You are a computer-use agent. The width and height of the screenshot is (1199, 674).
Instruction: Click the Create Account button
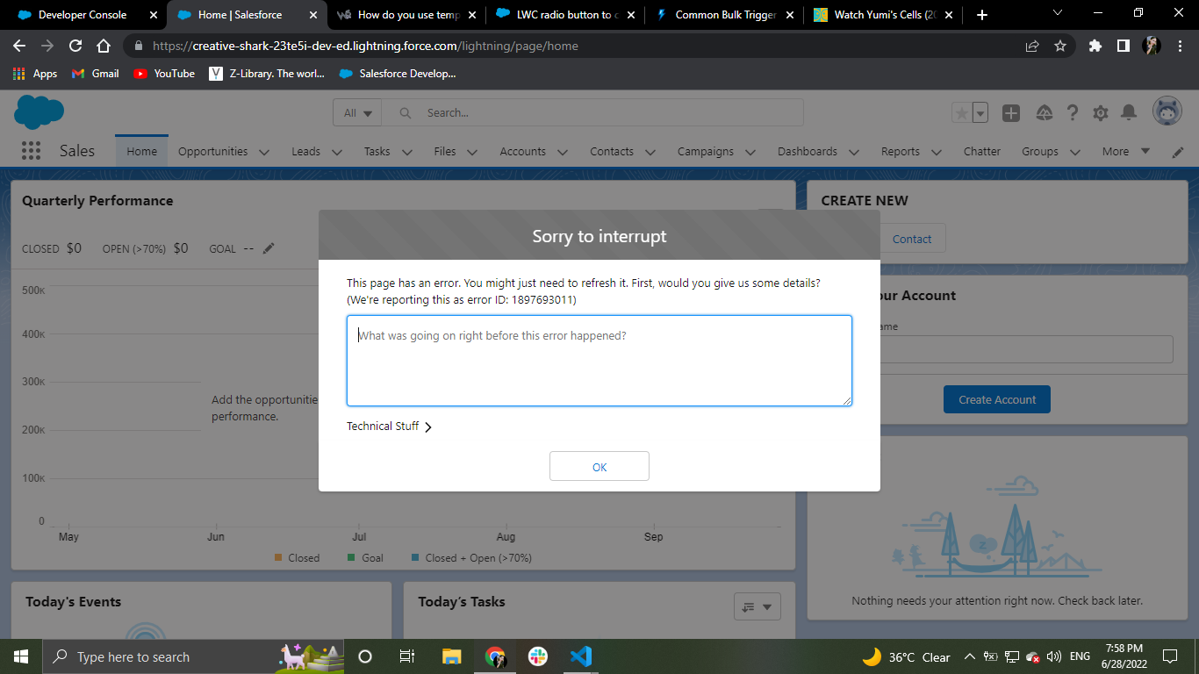(x=996, y=398)
